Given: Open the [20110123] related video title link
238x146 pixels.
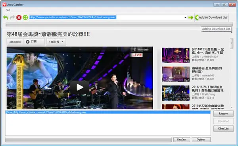Looking at the screenshot, I should click(x=207, y=51).
